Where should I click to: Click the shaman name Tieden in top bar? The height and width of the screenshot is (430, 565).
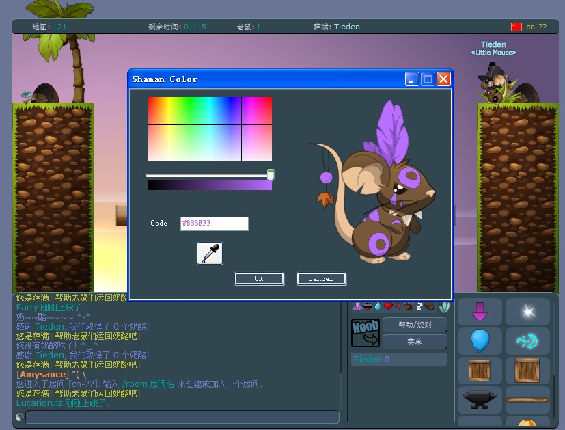click(x=346, y=27)
